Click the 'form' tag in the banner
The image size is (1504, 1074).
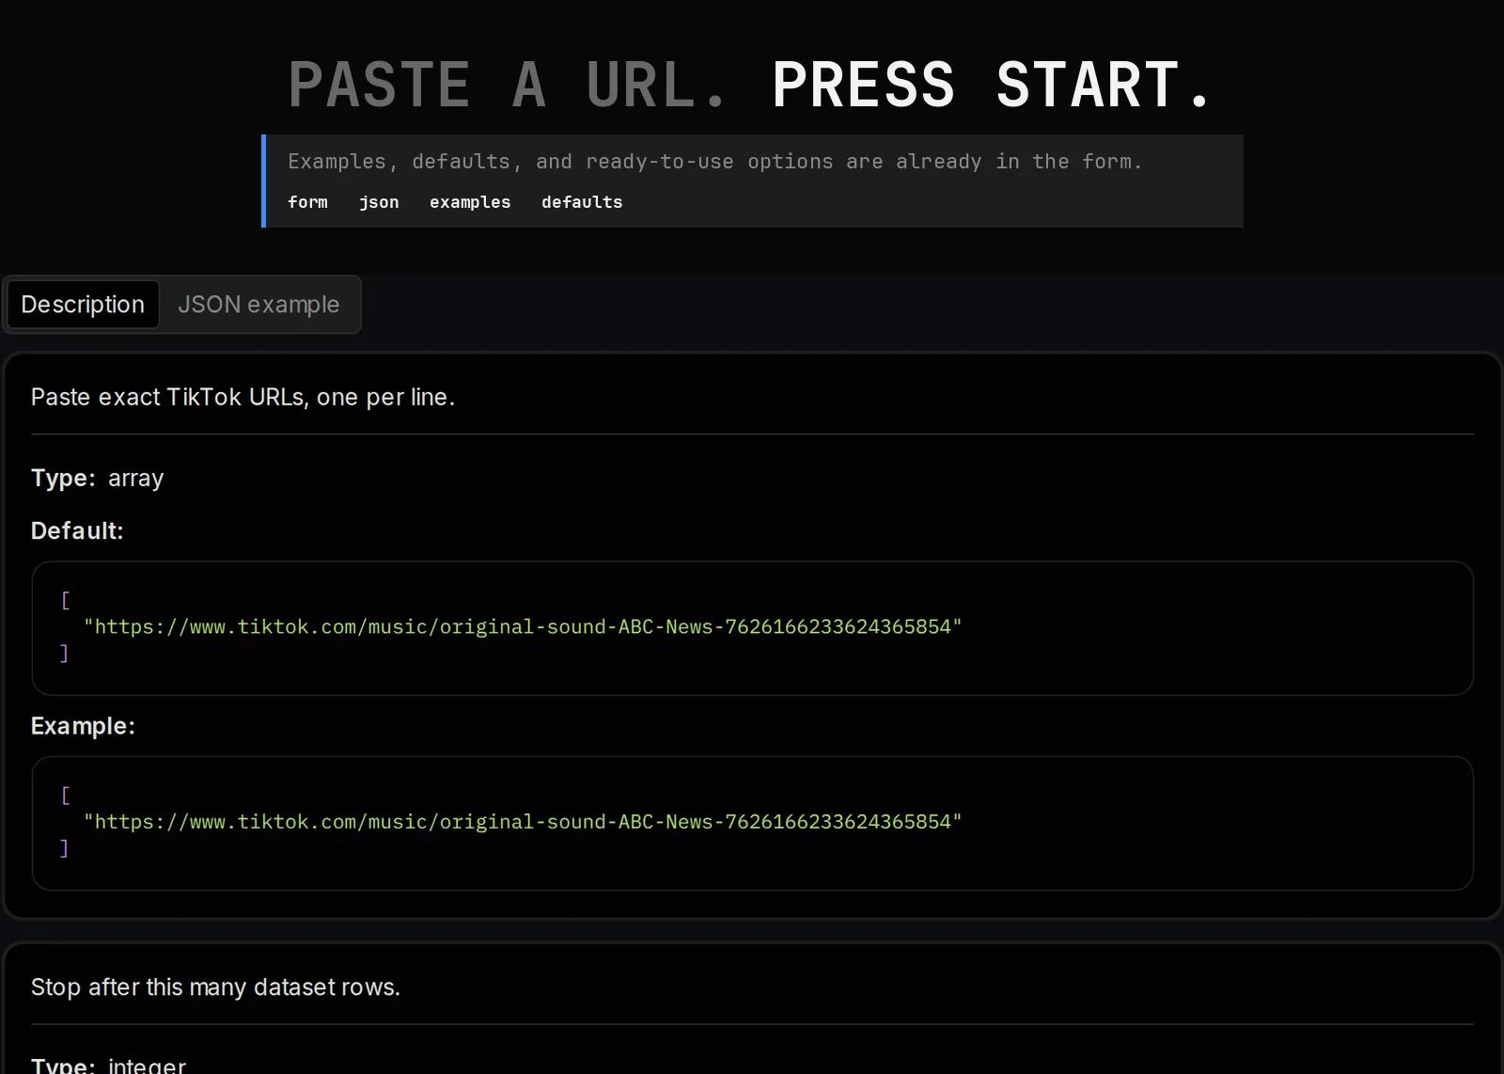point(307,202)
